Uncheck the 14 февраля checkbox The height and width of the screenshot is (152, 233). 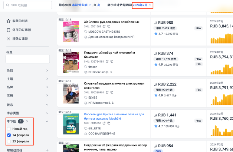(9, 135)
